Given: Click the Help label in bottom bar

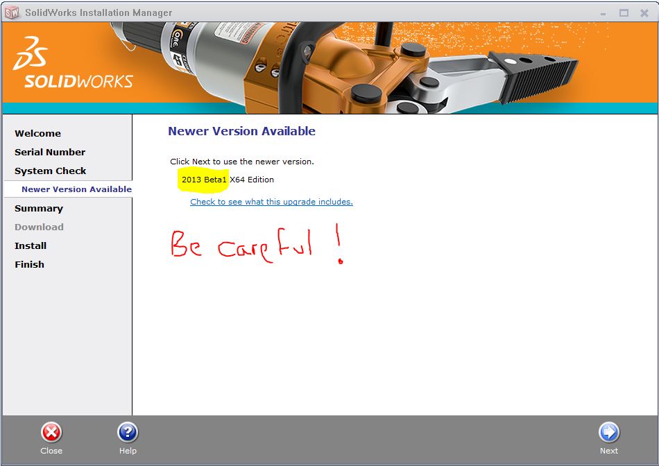Looking at the screenshot, I should (128, 451).
